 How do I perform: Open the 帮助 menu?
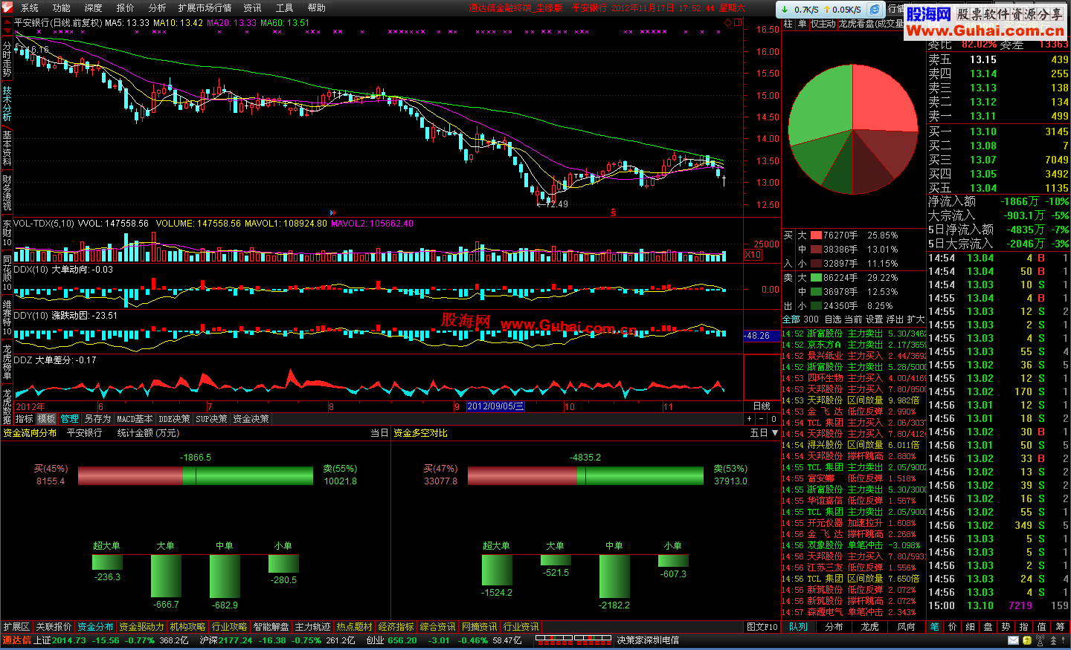[x=317, y=8]
